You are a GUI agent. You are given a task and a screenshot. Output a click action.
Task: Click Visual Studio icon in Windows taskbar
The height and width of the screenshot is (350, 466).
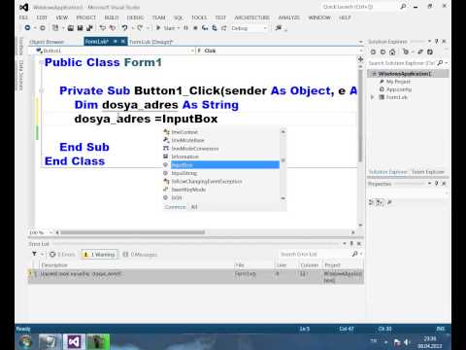74,341
